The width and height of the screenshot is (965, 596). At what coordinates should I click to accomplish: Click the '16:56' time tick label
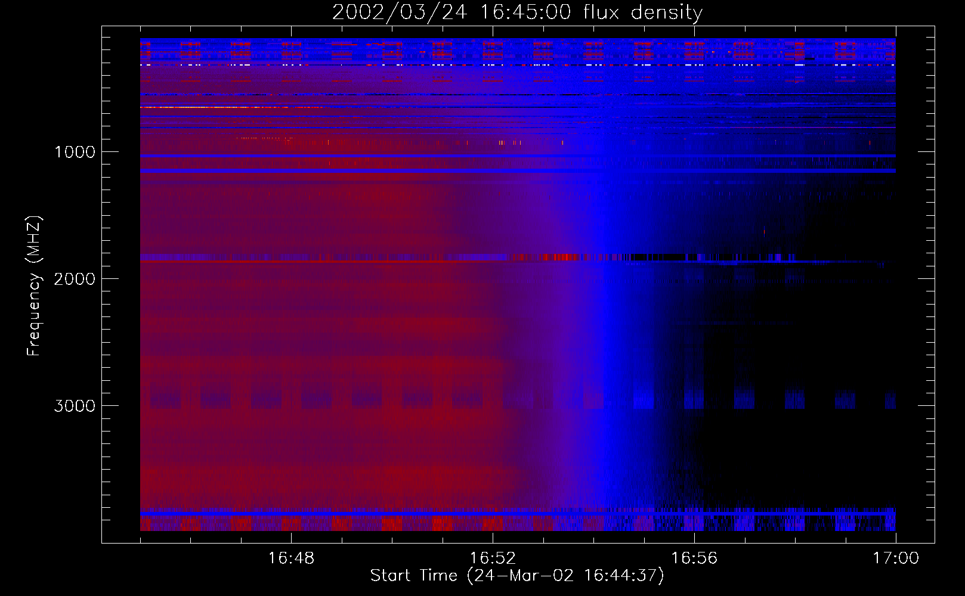pos(694,558)
